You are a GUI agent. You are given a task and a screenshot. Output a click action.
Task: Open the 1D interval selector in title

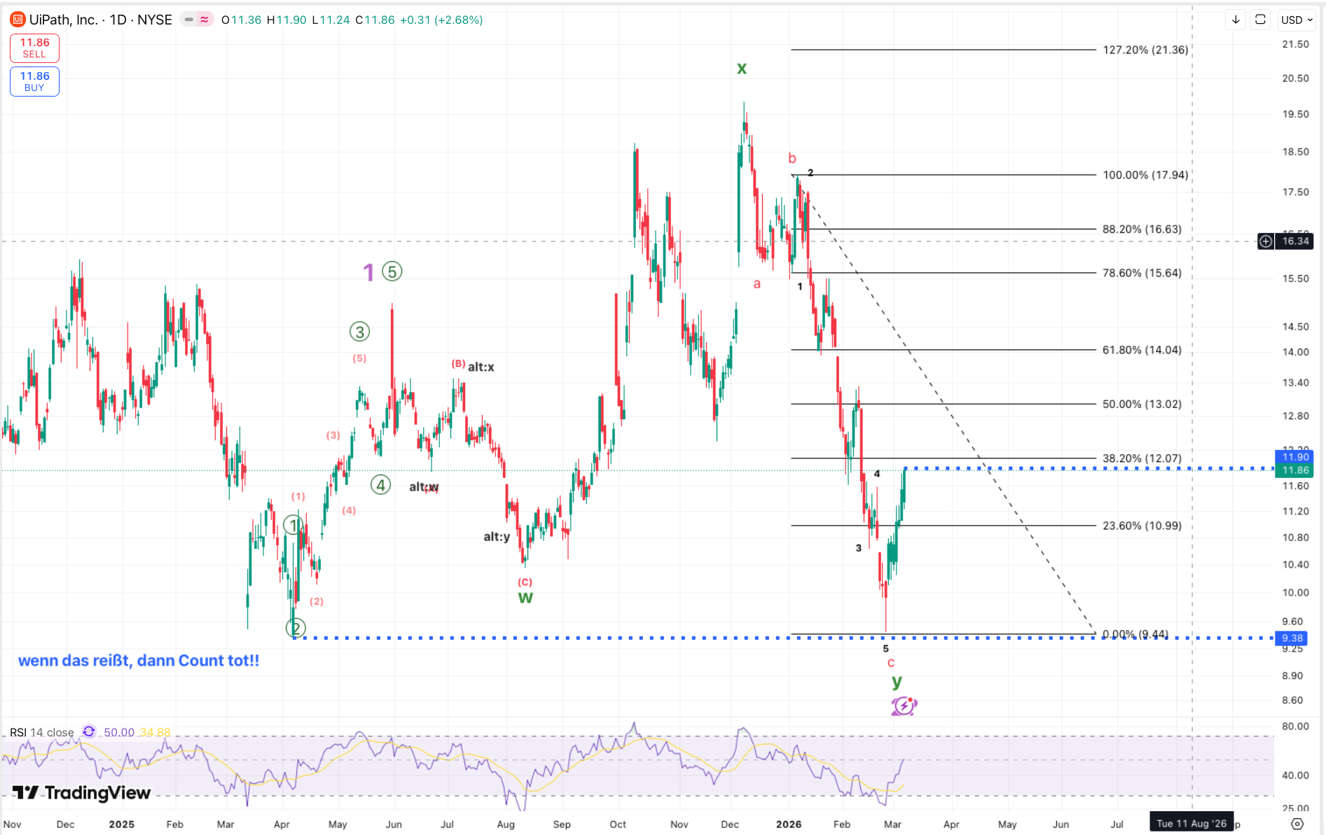(x=118, y=20)
